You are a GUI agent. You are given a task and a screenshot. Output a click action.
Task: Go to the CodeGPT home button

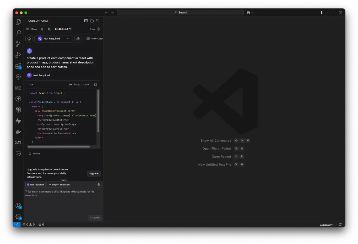[x=29, y=39]
